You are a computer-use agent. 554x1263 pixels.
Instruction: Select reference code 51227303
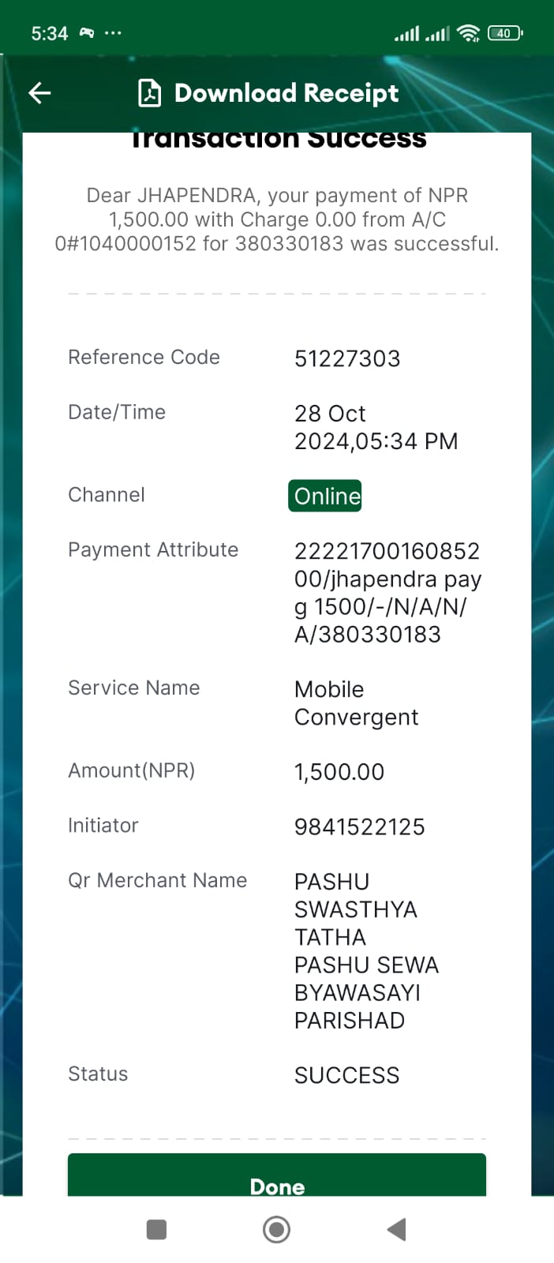347,358
